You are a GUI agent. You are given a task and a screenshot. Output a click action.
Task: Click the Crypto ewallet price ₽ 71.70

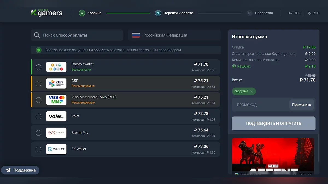pos(201,64)
